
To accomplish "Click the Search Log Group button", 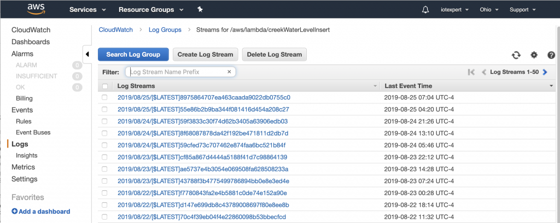I will tap(133, 55).
